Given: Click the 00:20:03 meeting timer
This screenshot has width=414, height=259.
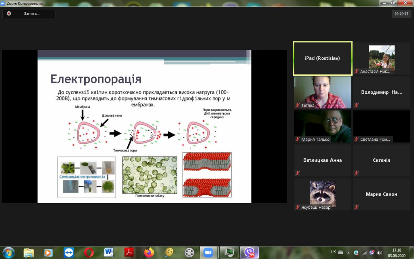Looking at the screenshot, I should [x=401, y=14].
